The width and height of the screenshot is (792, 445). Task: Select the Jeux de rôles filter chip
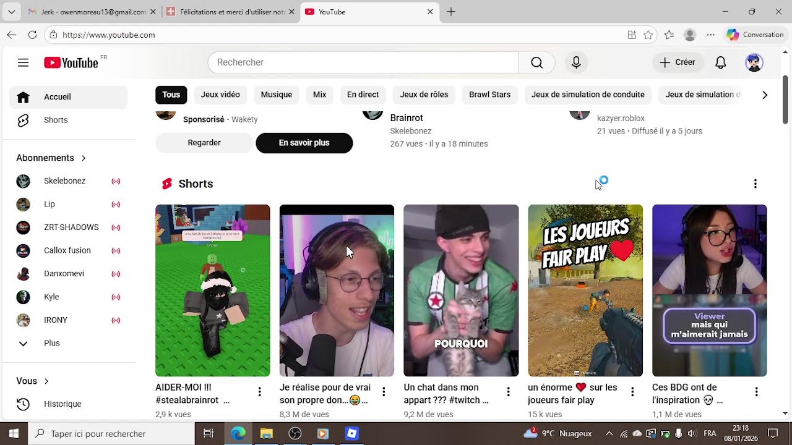pos(424,95)
